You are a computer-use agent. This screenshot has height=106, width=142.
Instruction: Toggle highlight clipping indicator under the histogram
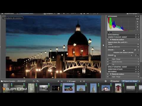pyautogui.click(x=111, y=32)
